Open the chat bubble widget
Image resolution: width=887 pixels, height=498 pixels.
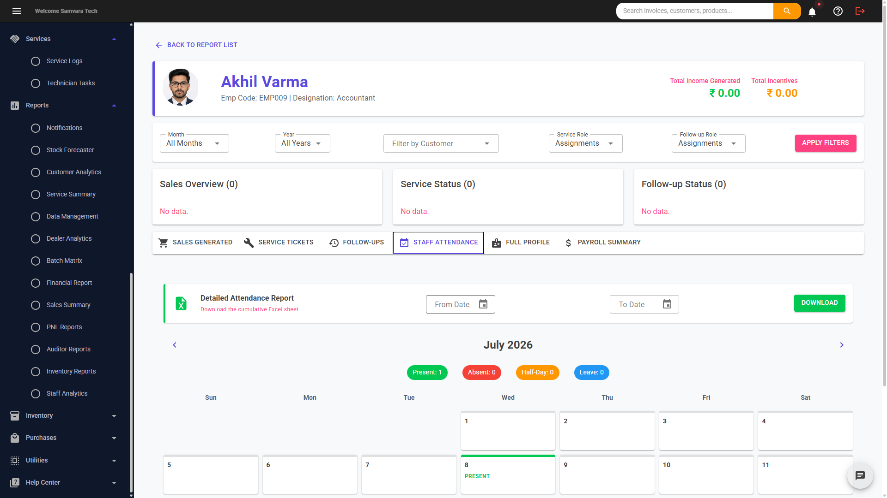click(x=860, y=476)
